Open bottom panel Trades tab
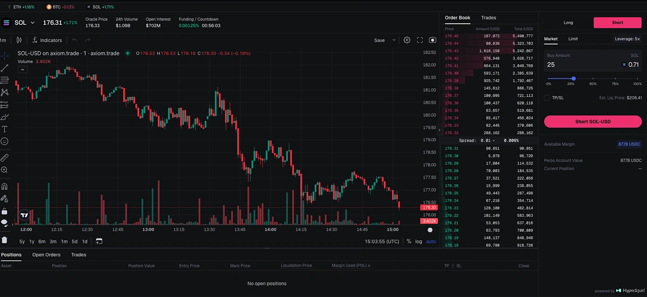The height and width of the screenshot is (297, 647). point(79,254)
